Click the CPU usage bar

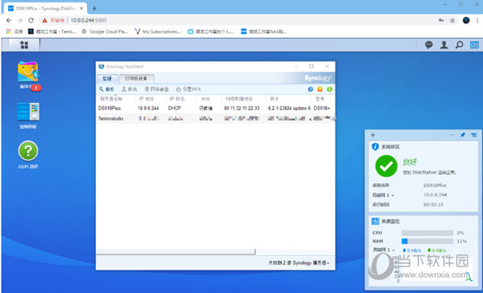[x=427, y=233]
